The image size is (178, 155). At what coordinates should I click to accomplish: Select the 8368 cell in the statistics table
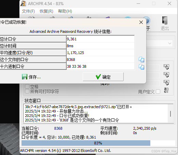coord(100,60)
